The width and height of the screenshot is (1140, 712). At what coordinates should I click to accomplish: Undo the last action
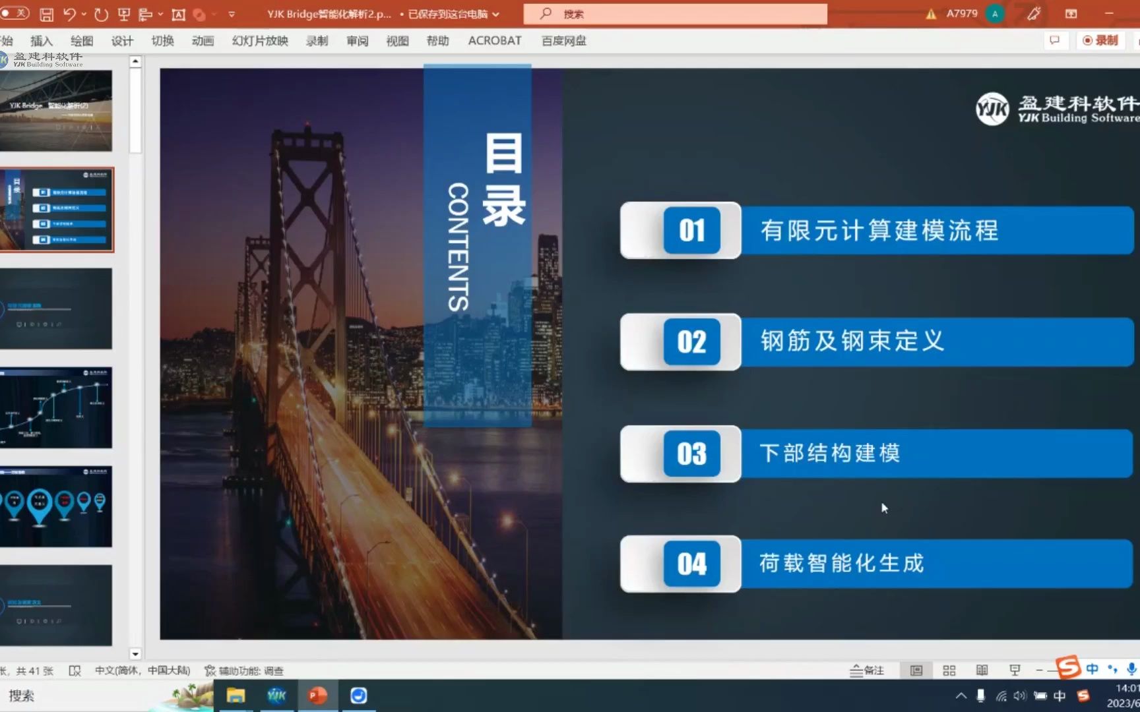click(69, 13)
